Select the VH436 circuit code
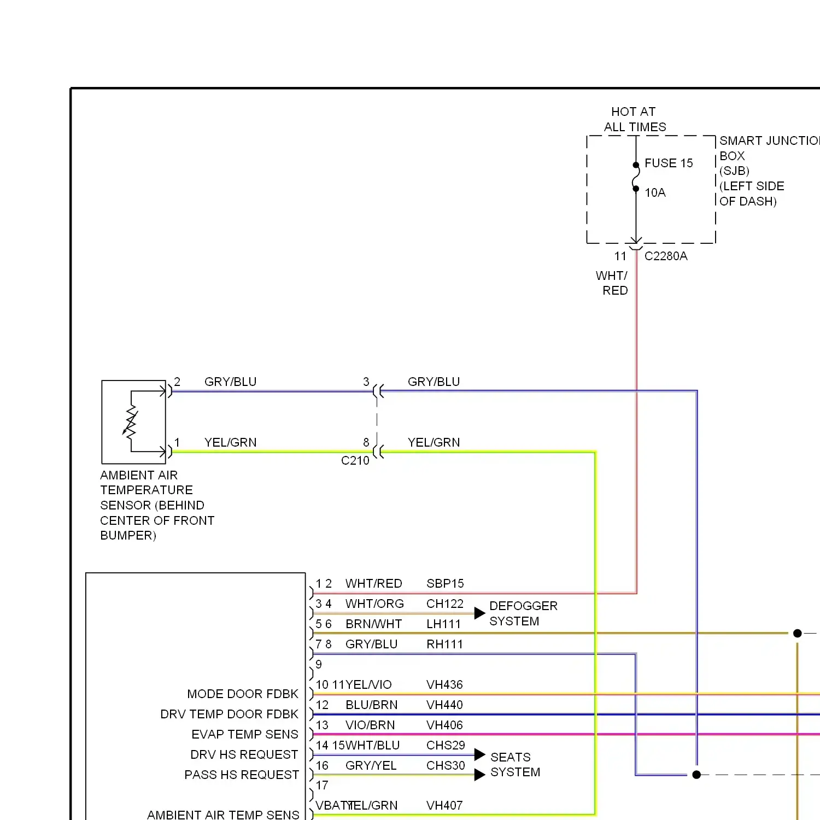Image resolution: width=820 pixels, height=820 pixels. [x=444, y=685]
